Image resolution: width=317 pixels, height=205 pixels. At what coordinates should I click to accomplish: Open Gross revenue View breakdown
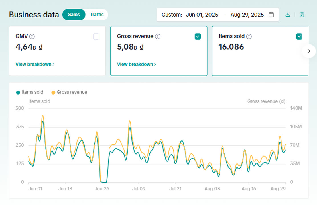click(x=137, y=64)
